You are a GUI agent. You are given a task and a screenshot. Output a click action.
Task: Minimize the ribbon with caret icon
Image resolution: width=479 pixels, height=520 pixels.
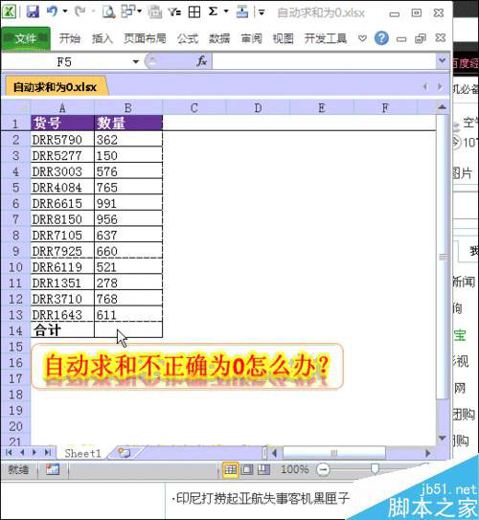[x=362, y=38]
